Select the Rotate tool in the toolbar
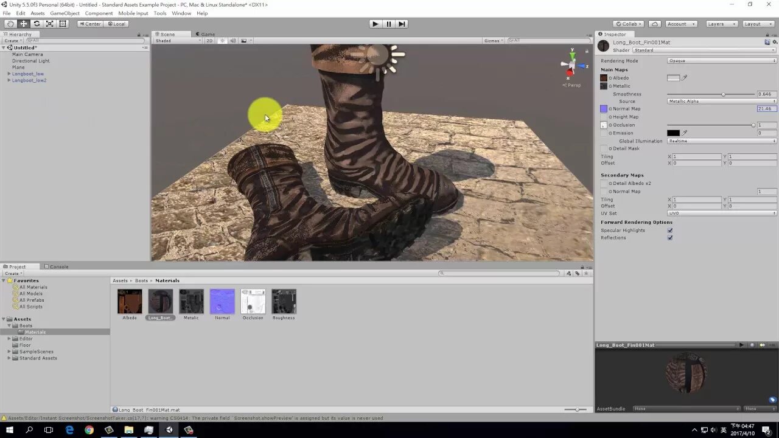This screenshot has height=438, width=779. point(37,24)
